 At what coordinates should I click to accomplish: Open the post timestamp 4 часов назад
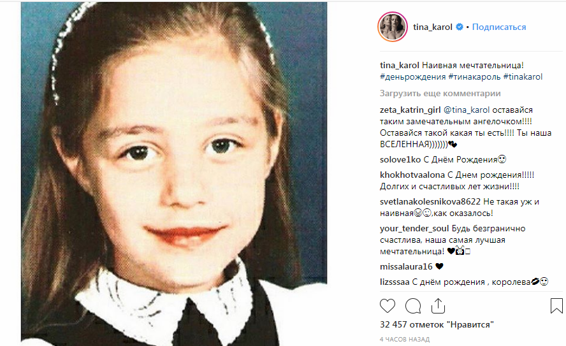click(x=405, y=340)
